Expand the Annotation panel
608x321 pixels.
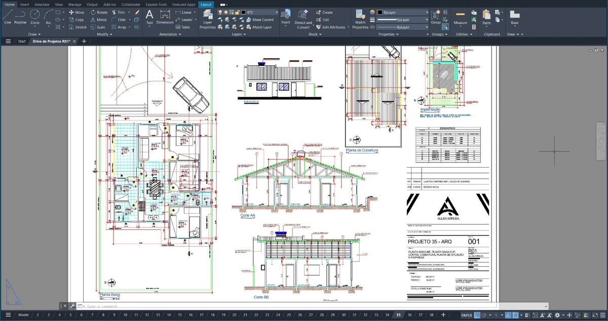click(170, 34)
